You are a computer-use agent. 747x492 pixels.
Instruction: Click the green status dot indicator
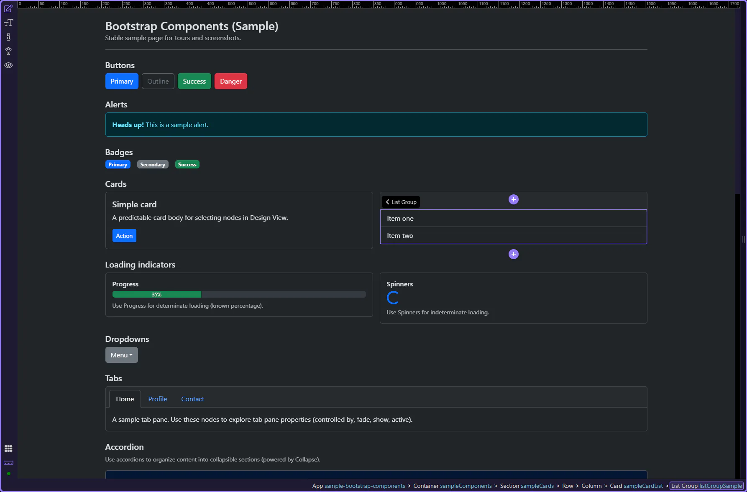point(8,474)
